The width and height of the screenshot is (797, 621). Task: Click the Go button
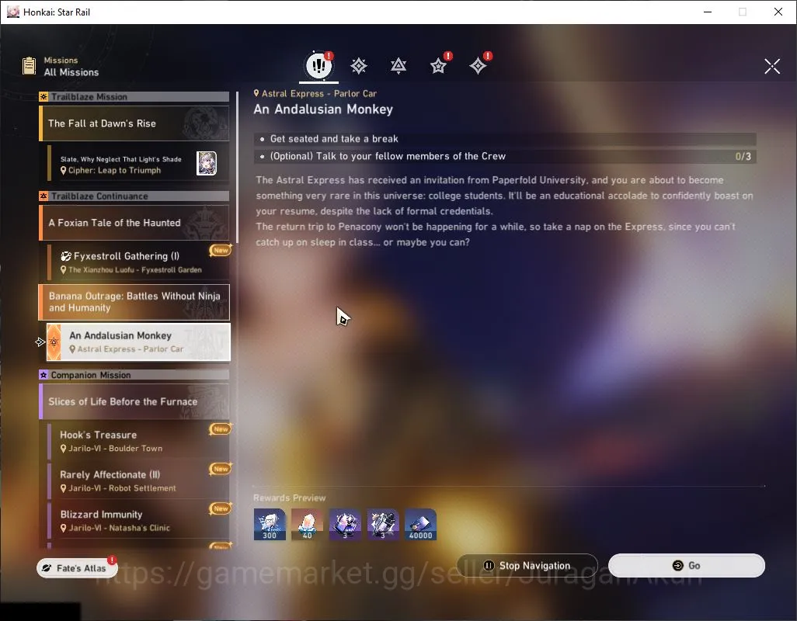[686, 565]
